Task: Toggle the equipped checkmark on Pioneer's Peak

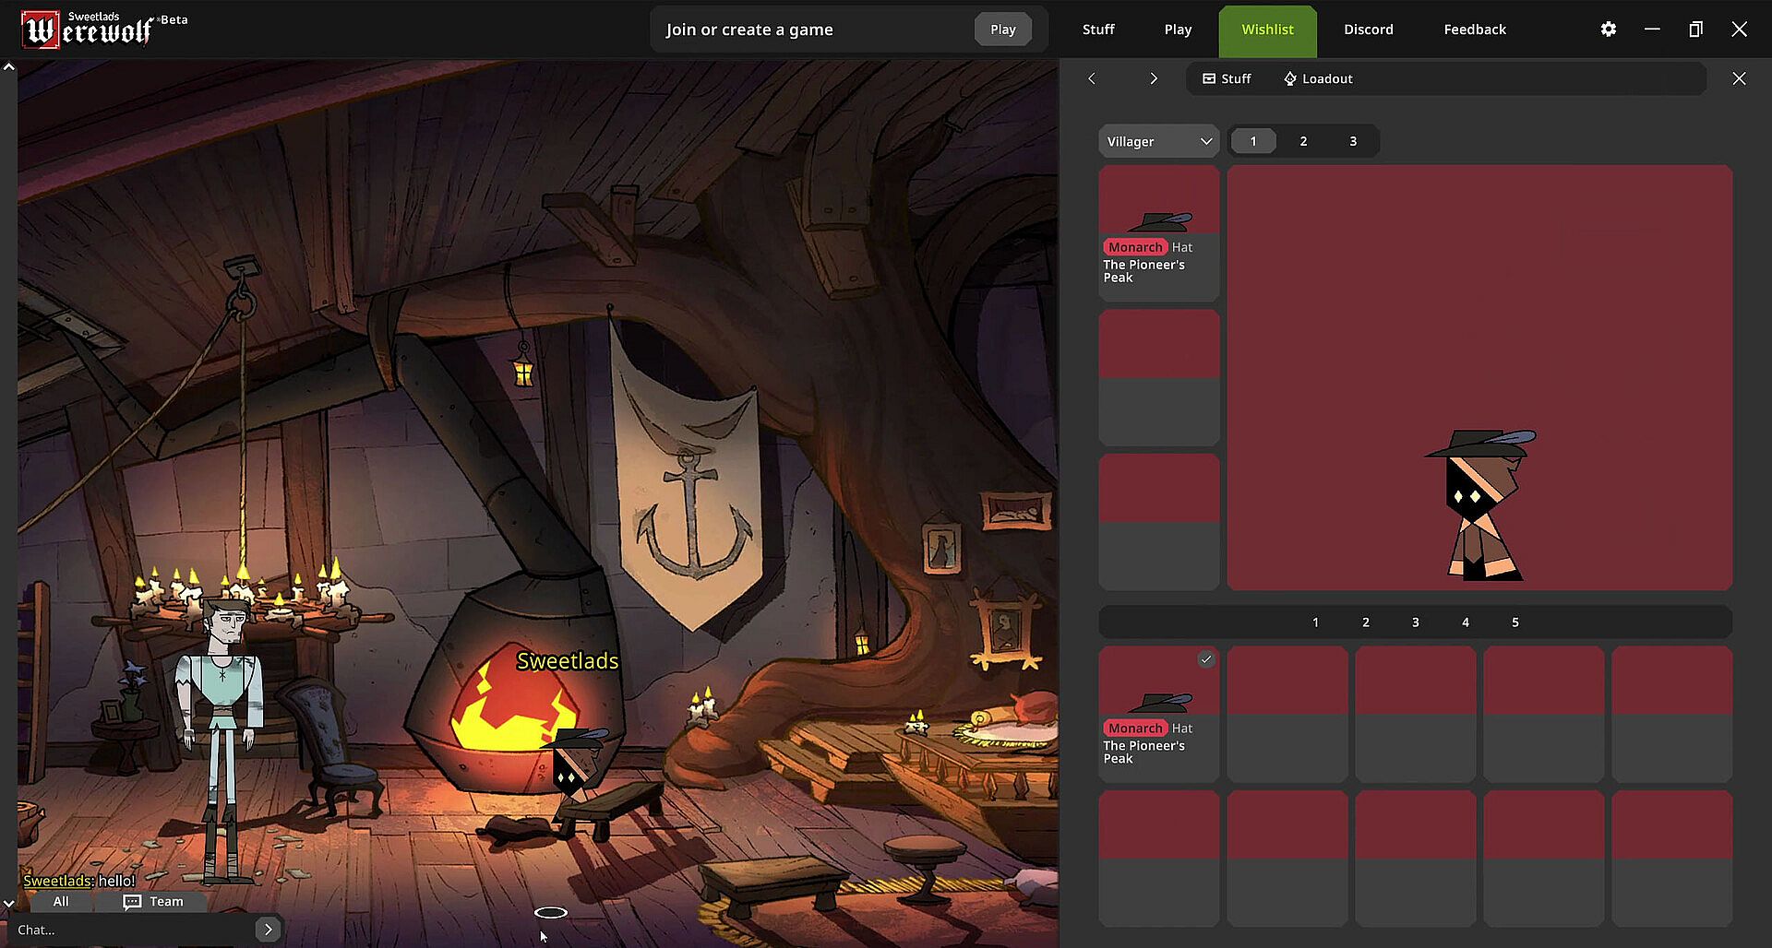Action: pyautogui.click(x=1205, y=659)
